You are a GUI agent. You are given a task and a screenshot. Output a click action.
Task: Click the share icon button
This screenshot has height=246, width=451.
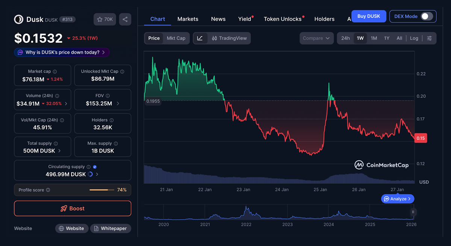tap(125, 20)
